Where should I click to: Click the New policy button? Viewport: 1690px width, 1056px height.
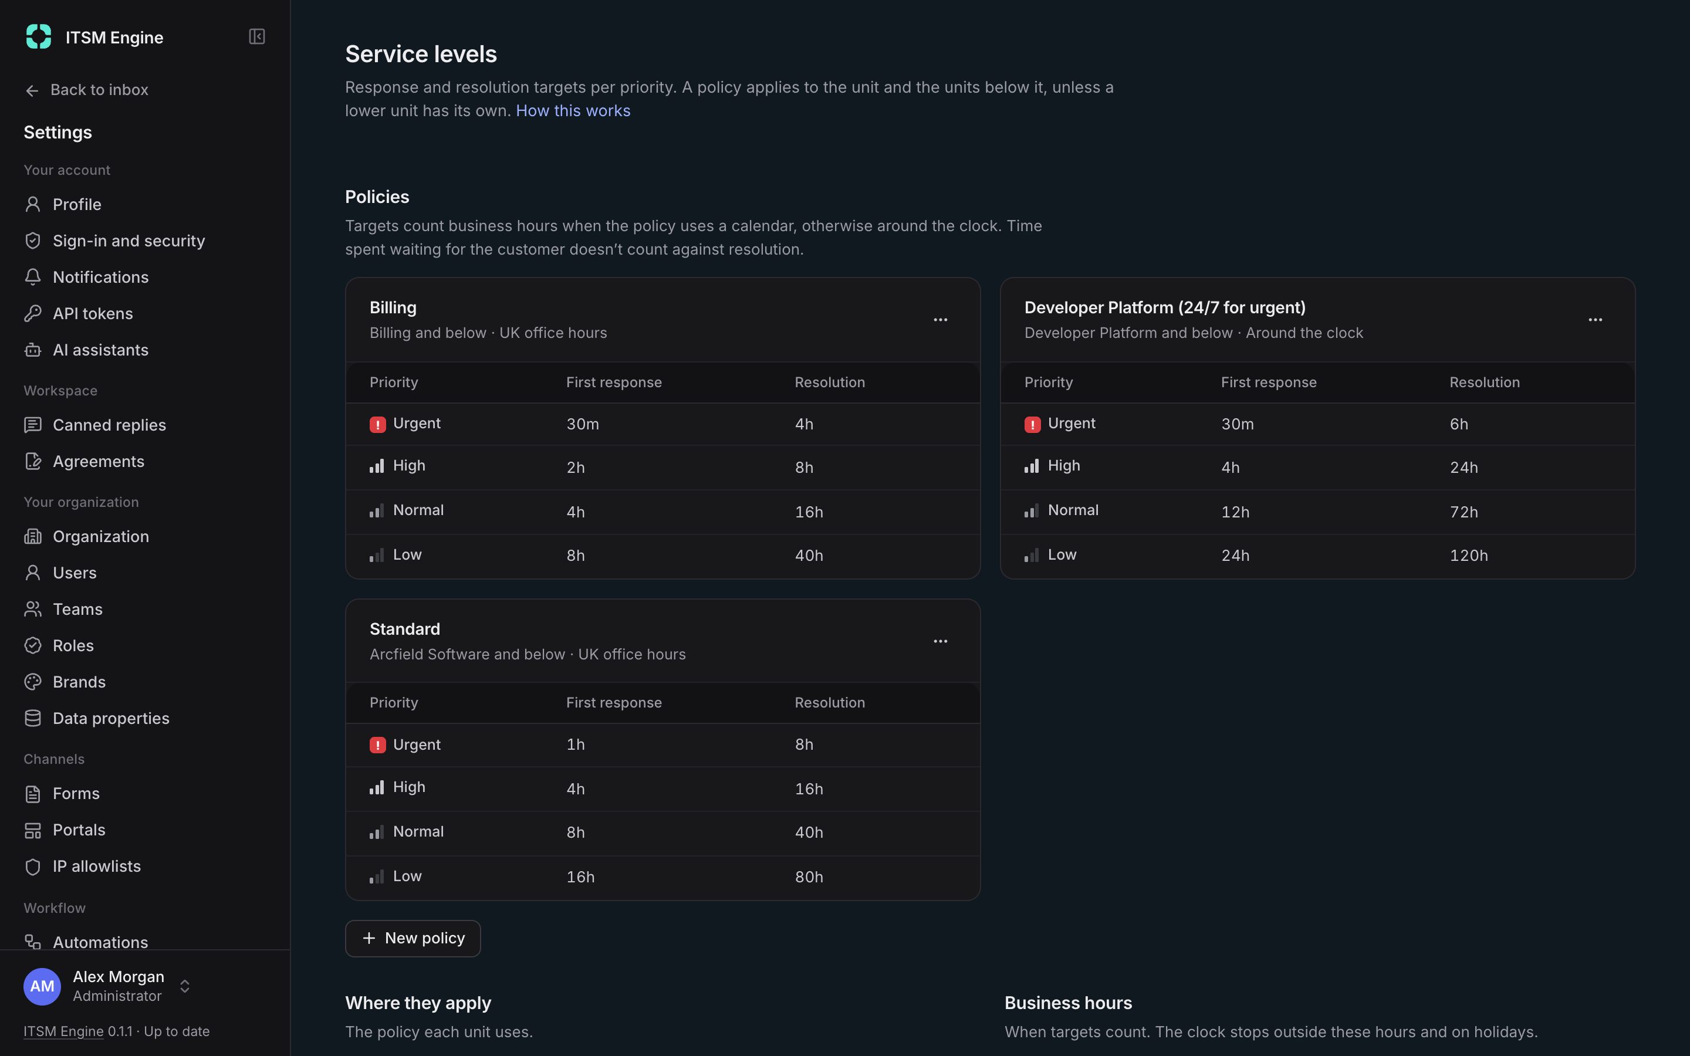pos(413,938)
